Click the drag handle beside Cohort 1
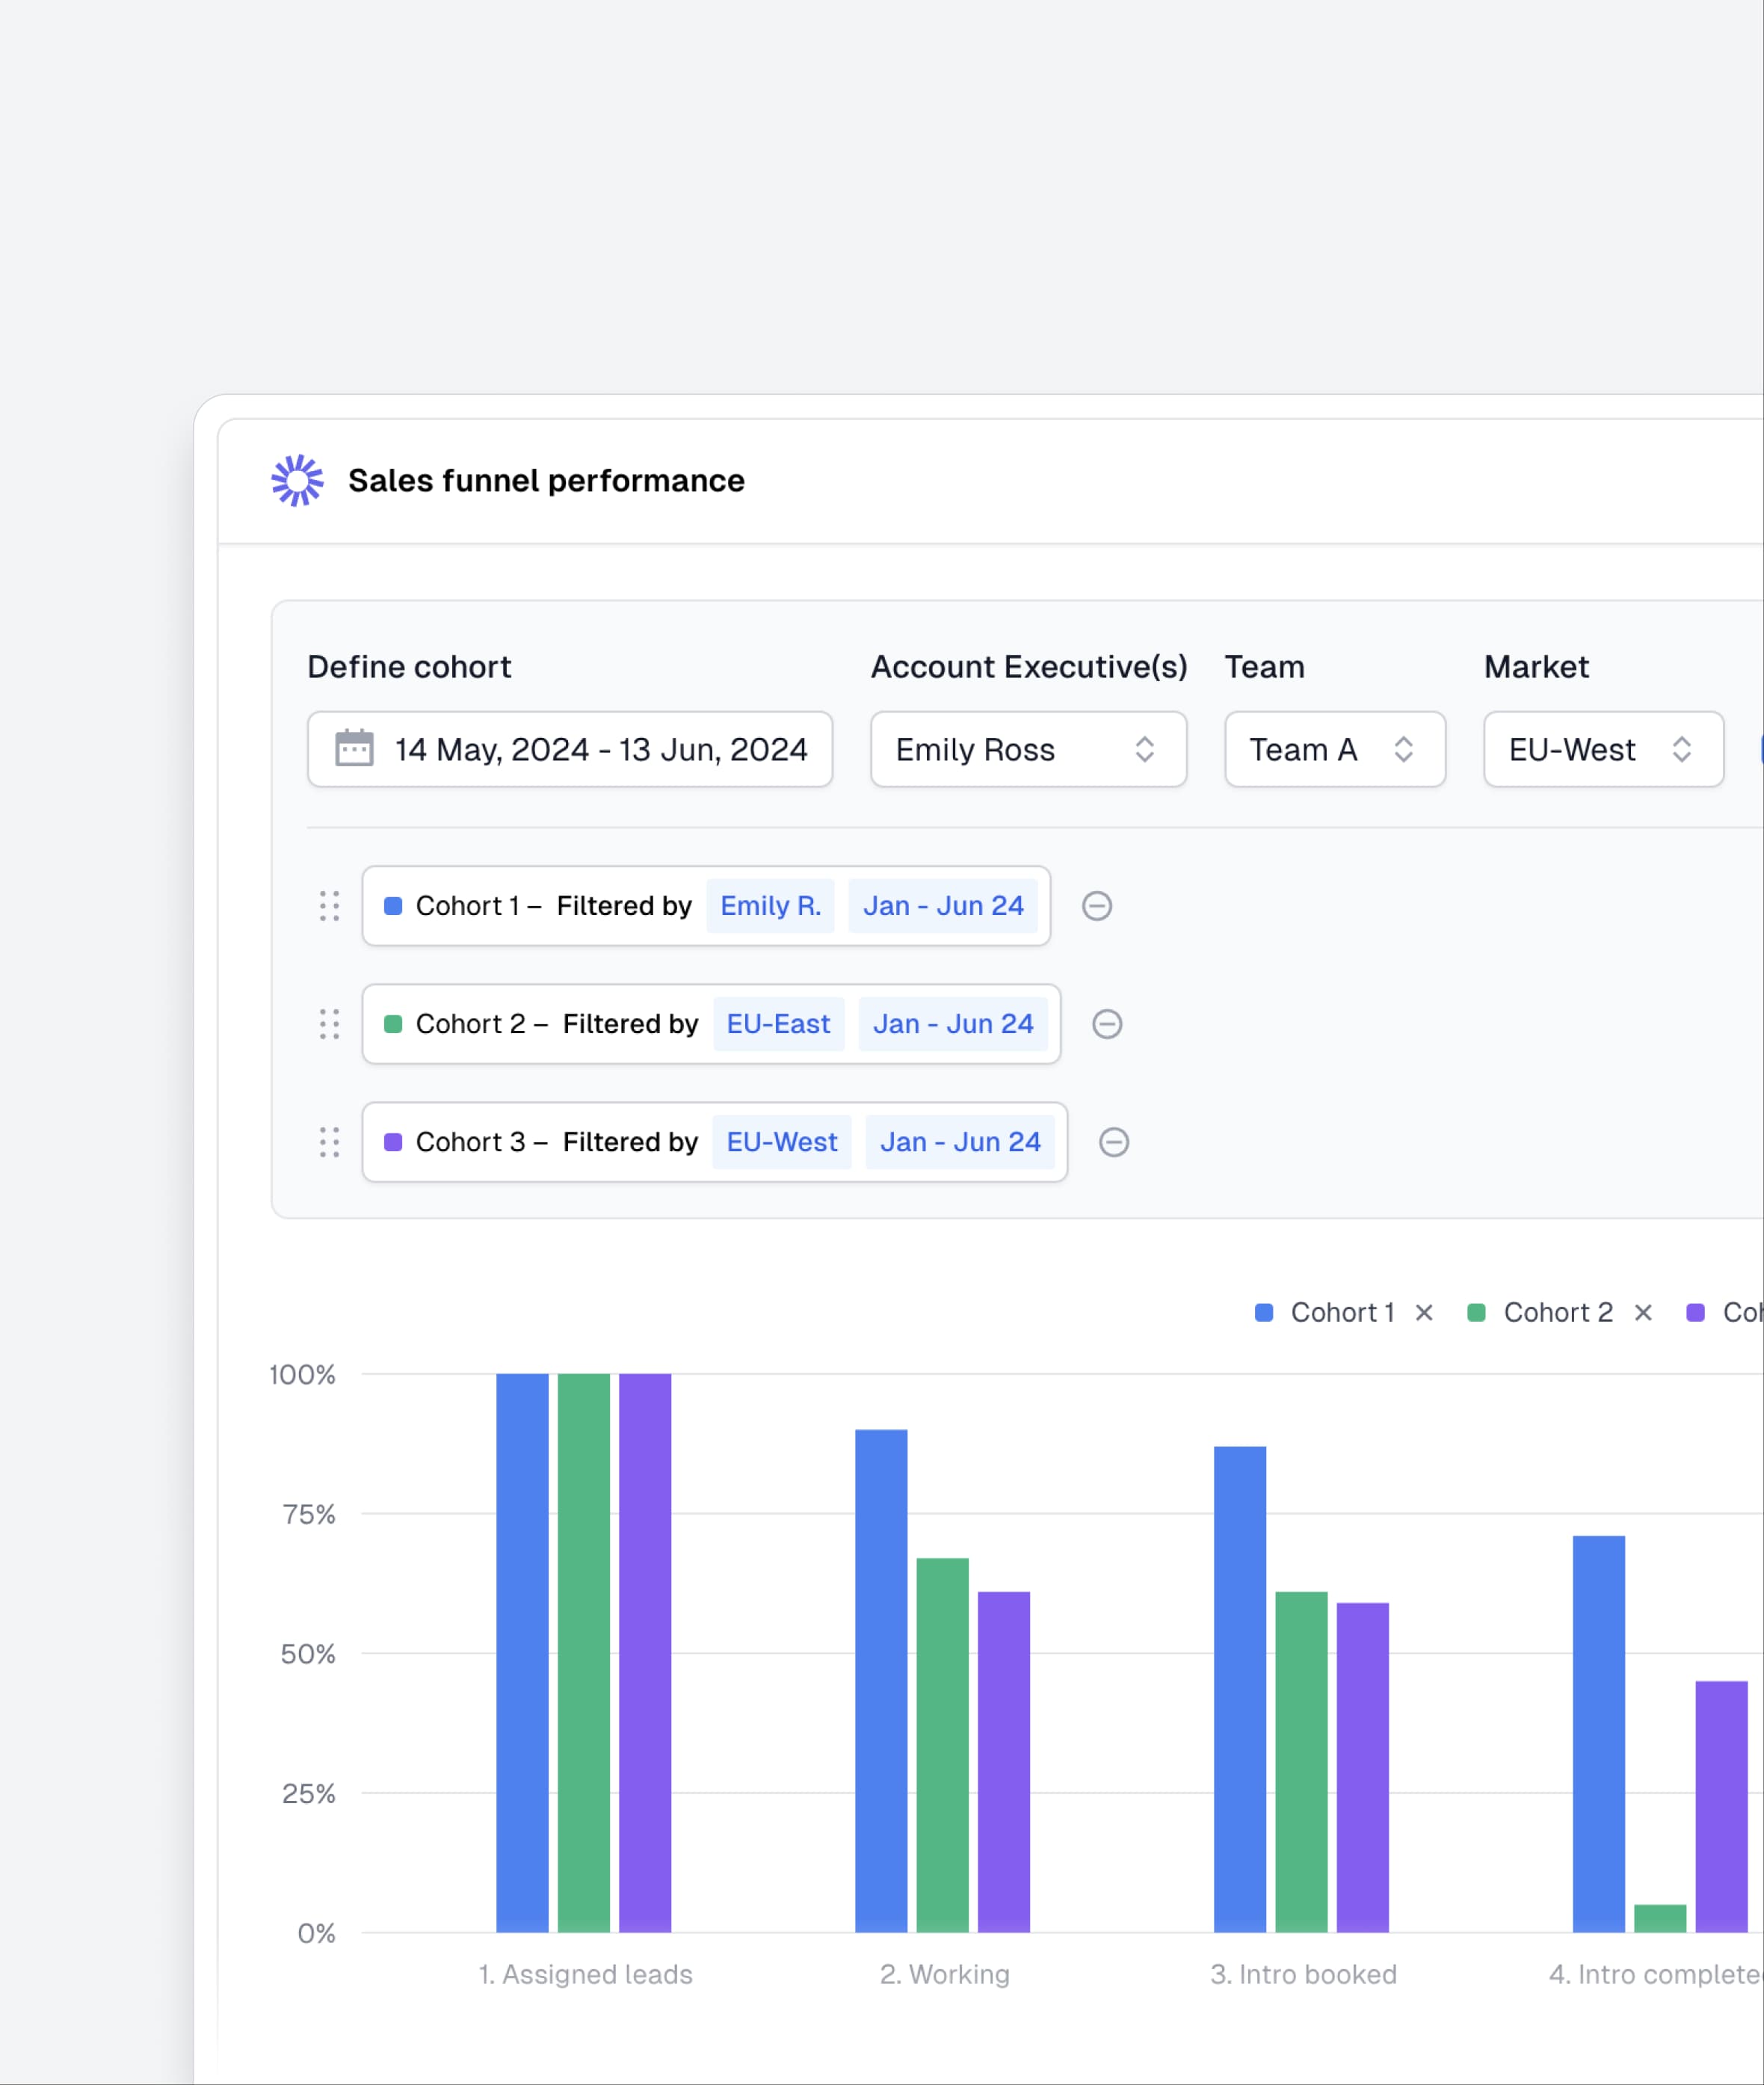The image size is (1764, 2085). pos(329,906)
